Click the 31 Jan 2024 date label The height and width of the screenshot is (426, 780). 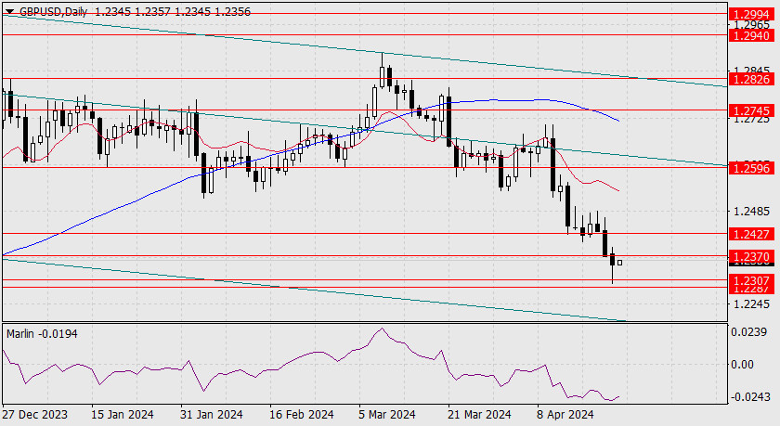pos(212,414)
